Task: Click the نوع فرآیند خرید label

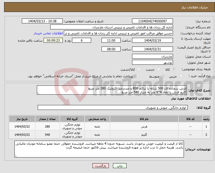Action: point(199,76)
